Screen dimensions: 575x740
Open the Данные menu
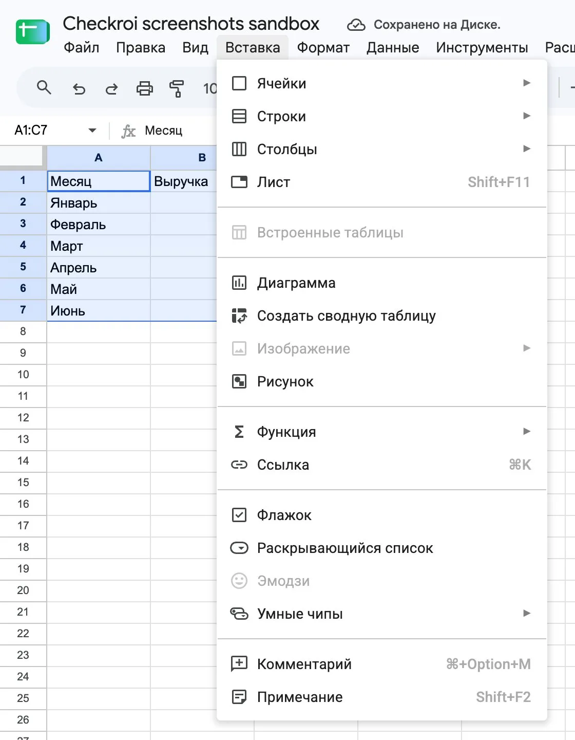click(x=393, y=48)
